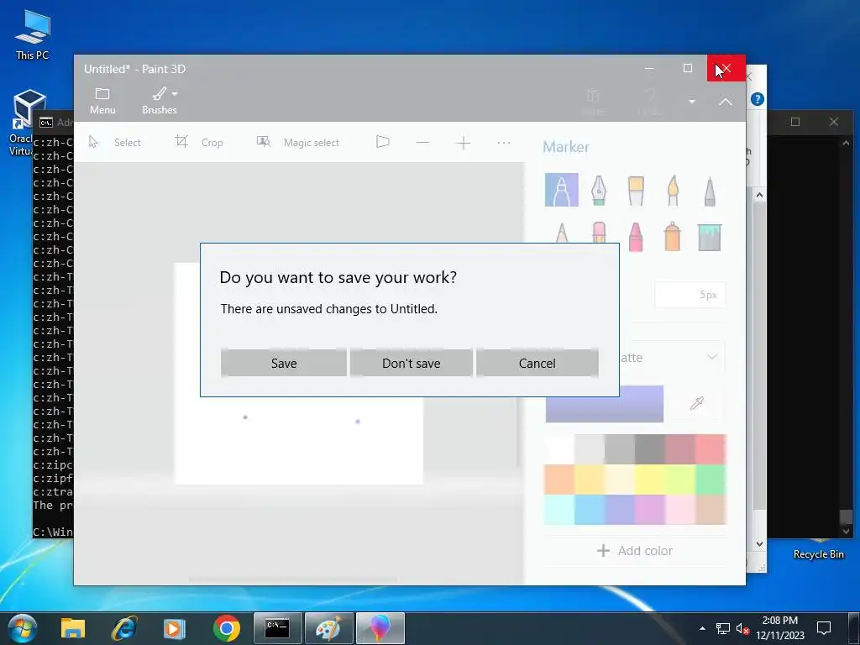Zoom out with the minus icon
The image size is (860, 645).
pos(422,143)
